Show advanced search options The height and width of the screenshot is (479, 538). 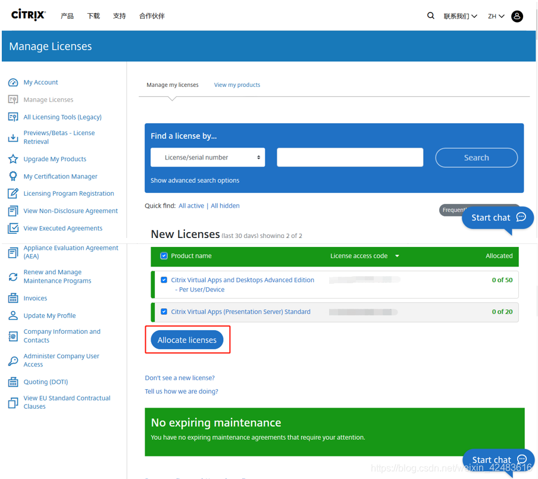pyautogui.click(x=195, y=180)
